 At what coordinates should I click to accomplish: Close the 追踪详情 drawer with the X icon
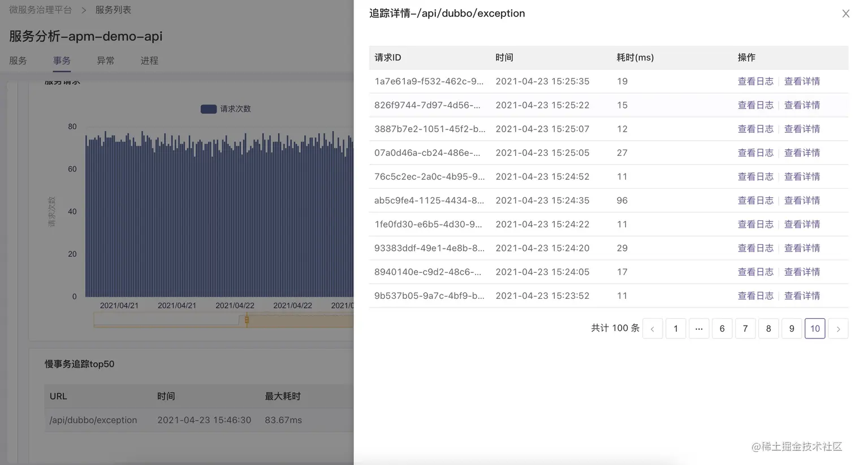[845, 14]
